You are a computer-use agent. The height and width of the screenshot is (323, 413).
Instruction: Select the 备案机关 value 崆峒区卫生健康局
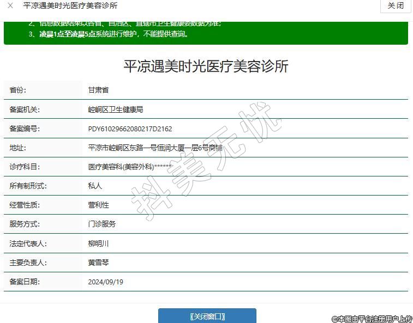click(x=116, y=109)
